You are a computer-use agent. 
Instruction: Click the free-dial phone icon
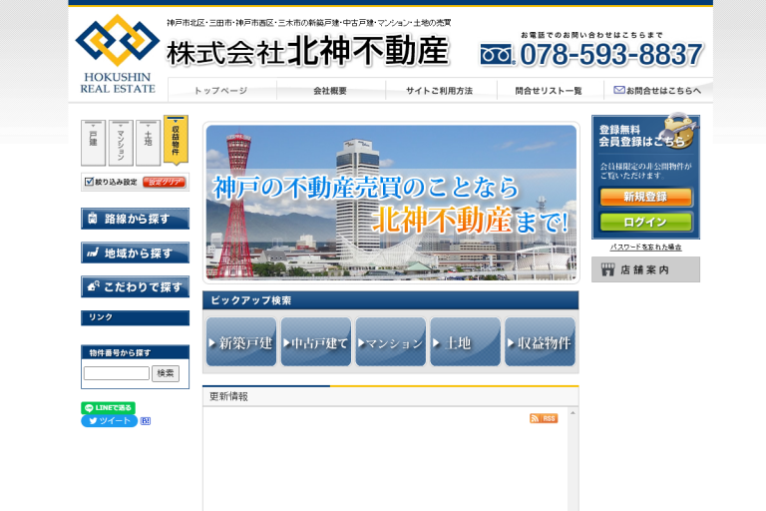(497, 54)
